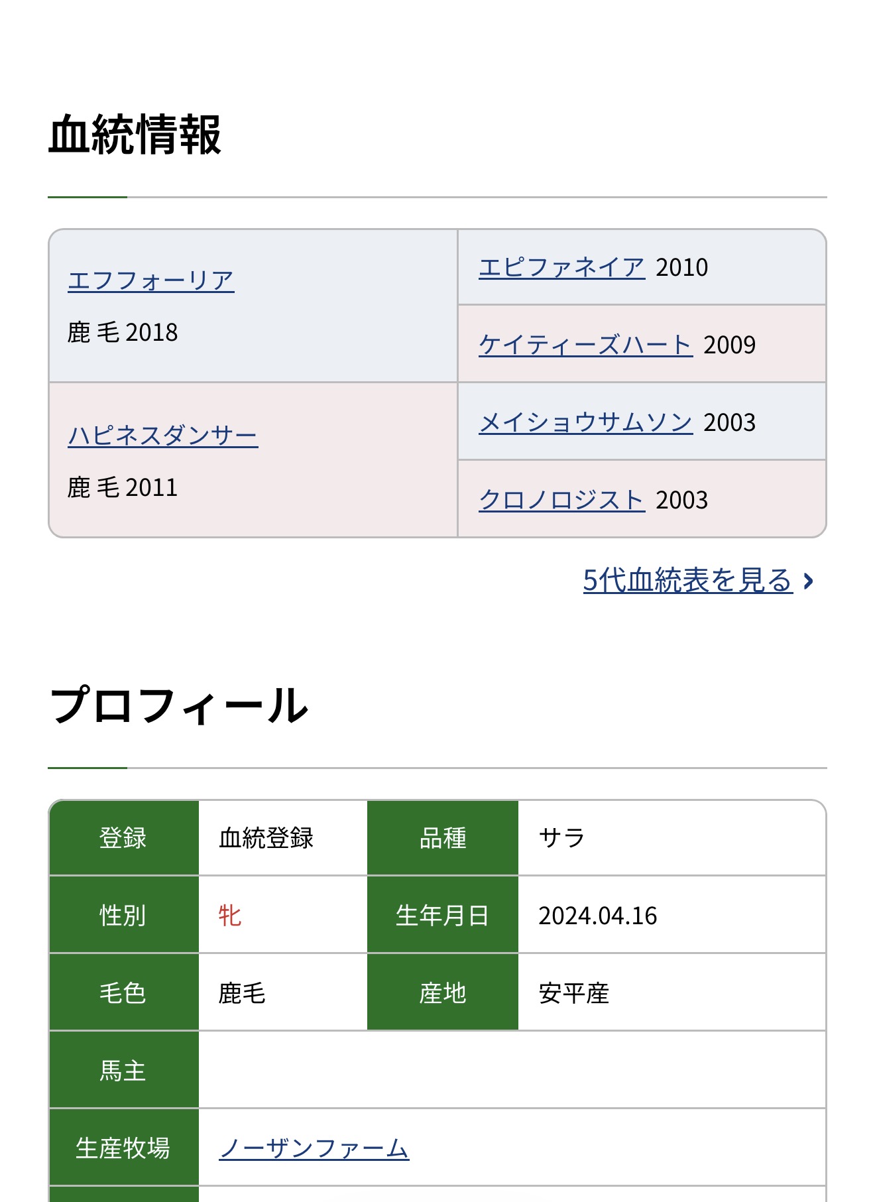Open the エピファネイア link

tap(562, 267)
